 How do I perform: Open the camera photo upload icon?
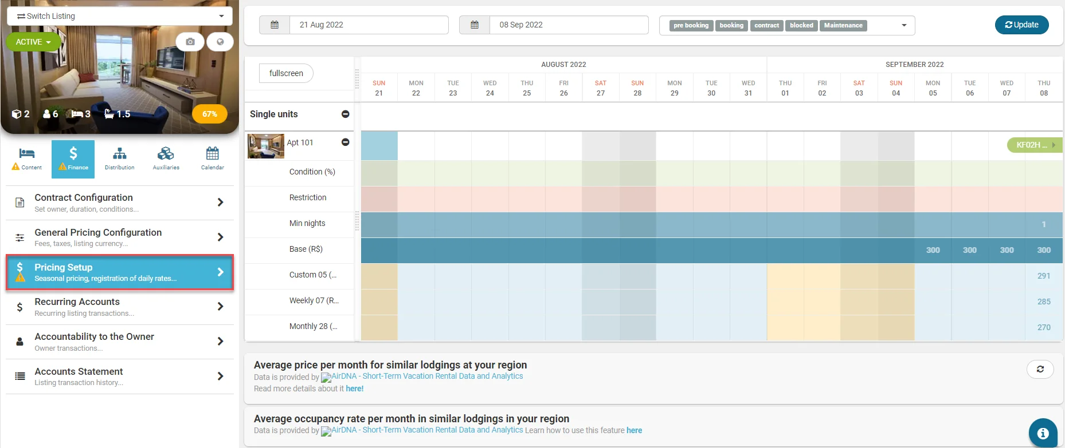click(x=190, y=42)
